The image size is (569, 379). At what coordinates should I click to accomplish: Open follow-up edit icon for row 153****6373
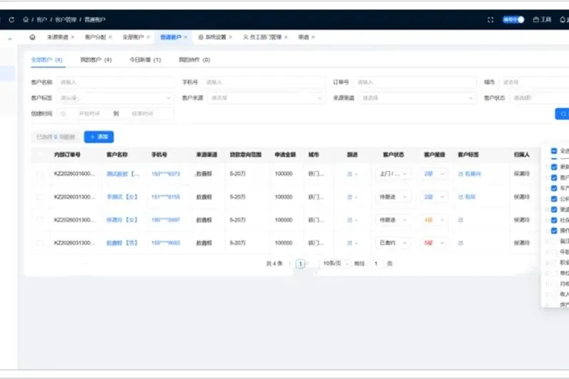[350, 174]
